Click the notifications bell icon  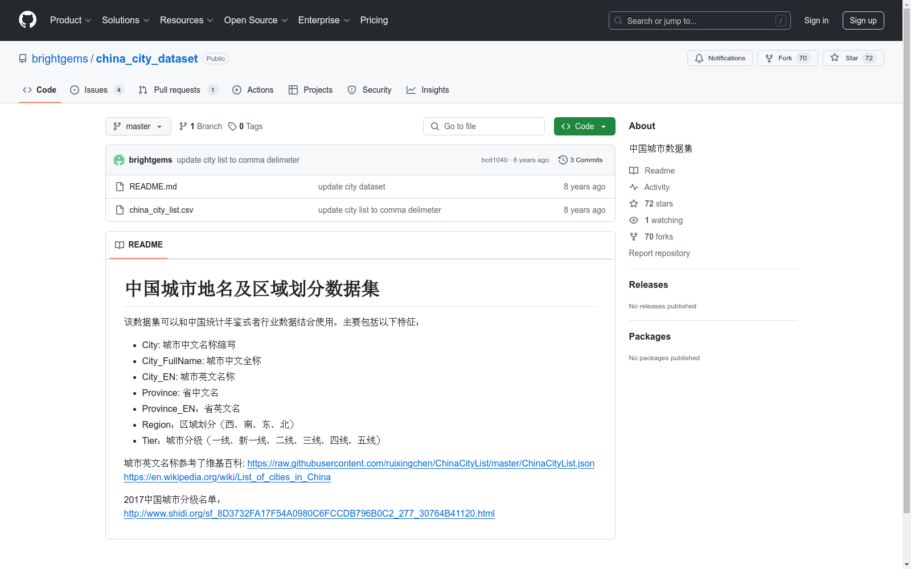(x=699, y=58)
